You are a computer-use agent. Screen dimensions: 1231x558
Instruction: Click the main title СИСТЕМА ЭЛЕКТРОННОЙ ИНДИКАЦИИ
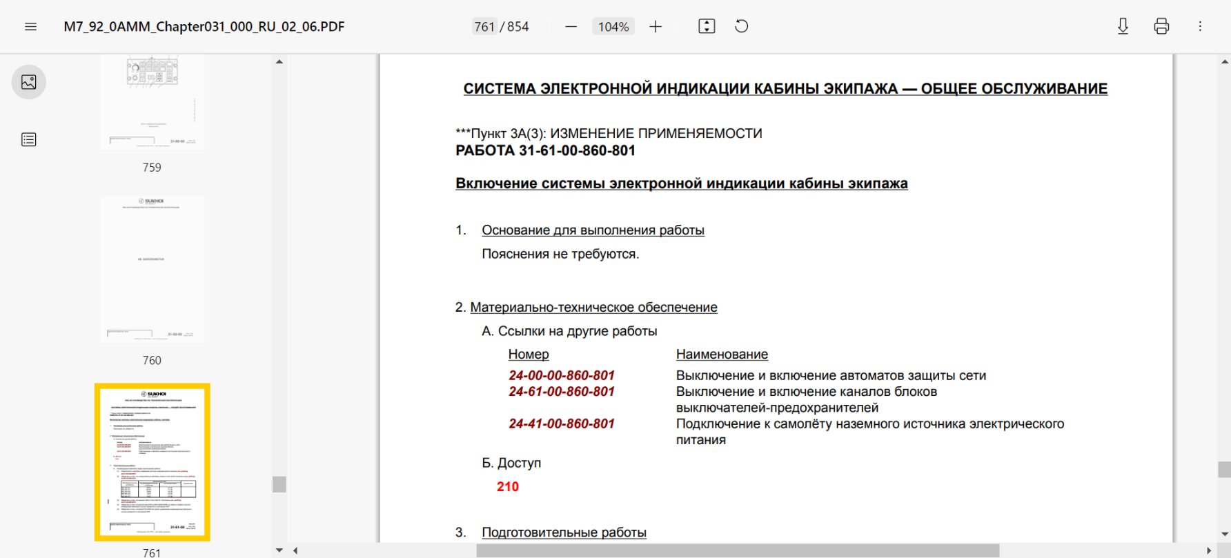(x=785, y=88)
